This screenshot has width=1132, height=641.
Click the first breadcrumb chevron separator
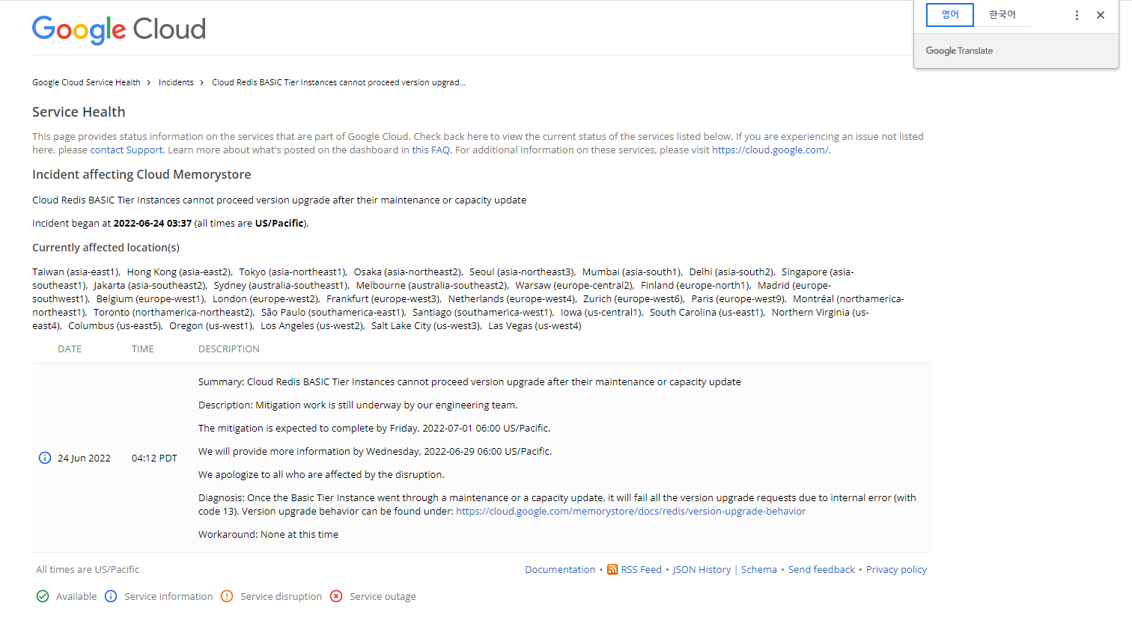click(149, 82)
